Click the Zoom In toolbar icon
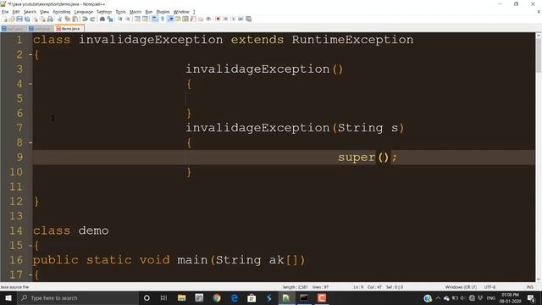 click(x=120, y=19)
